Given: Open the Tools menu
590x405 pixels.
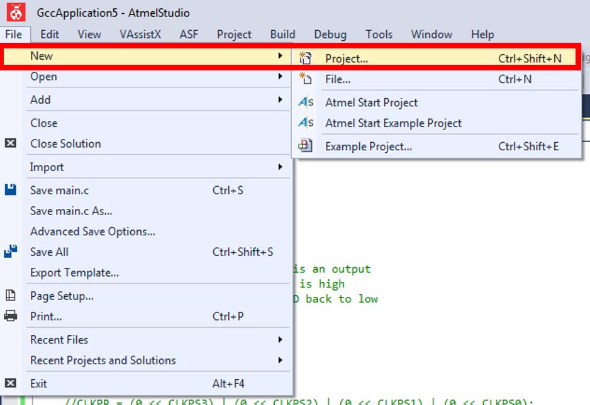Looking at the screenshot, I should (379, 34).
